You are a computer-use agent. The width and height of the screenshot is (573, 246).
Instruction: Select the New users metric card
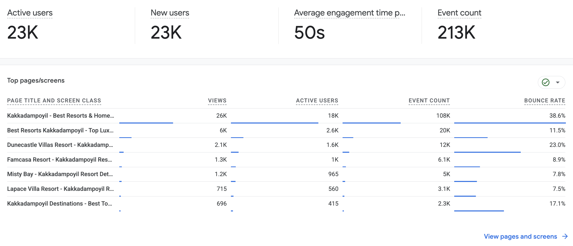[x=207, y=25]
